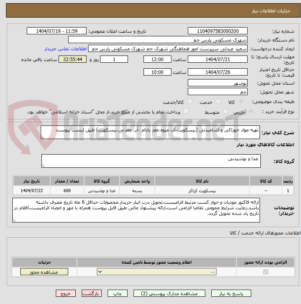Click the city field جم
301x304 pixels.
coord(218,92)
